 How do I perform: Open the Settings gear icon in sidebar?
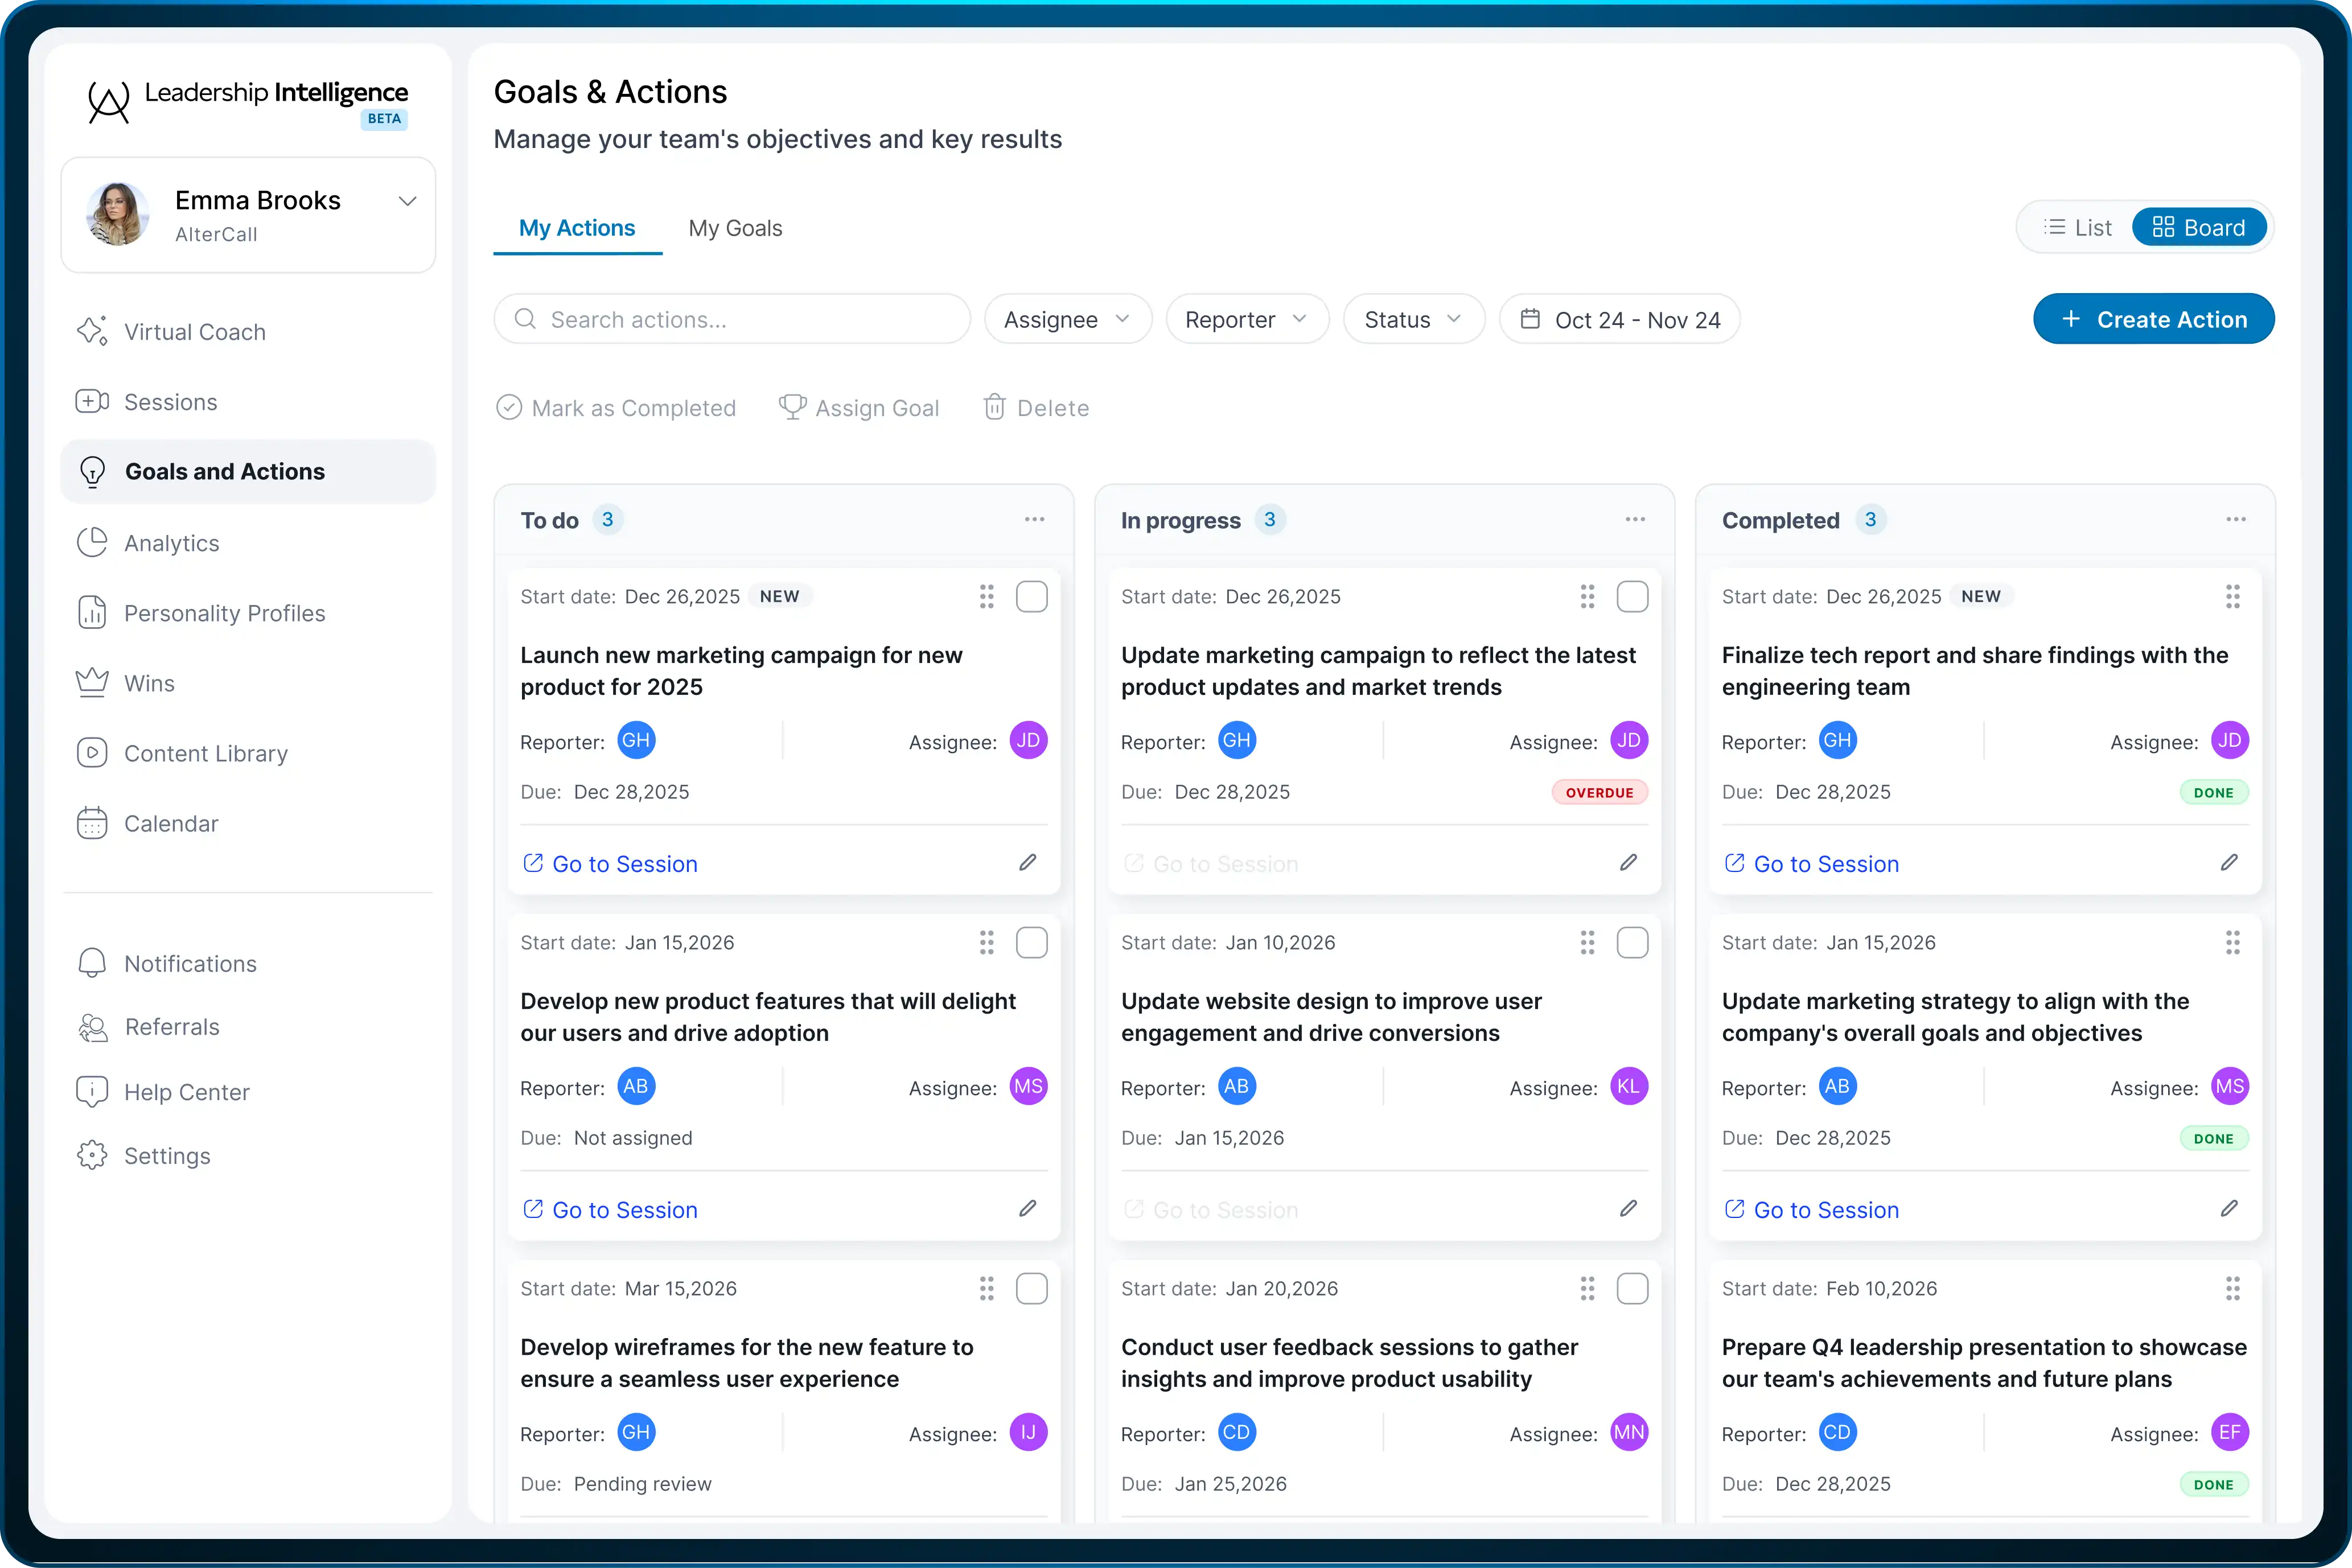tap(92, 1155)
